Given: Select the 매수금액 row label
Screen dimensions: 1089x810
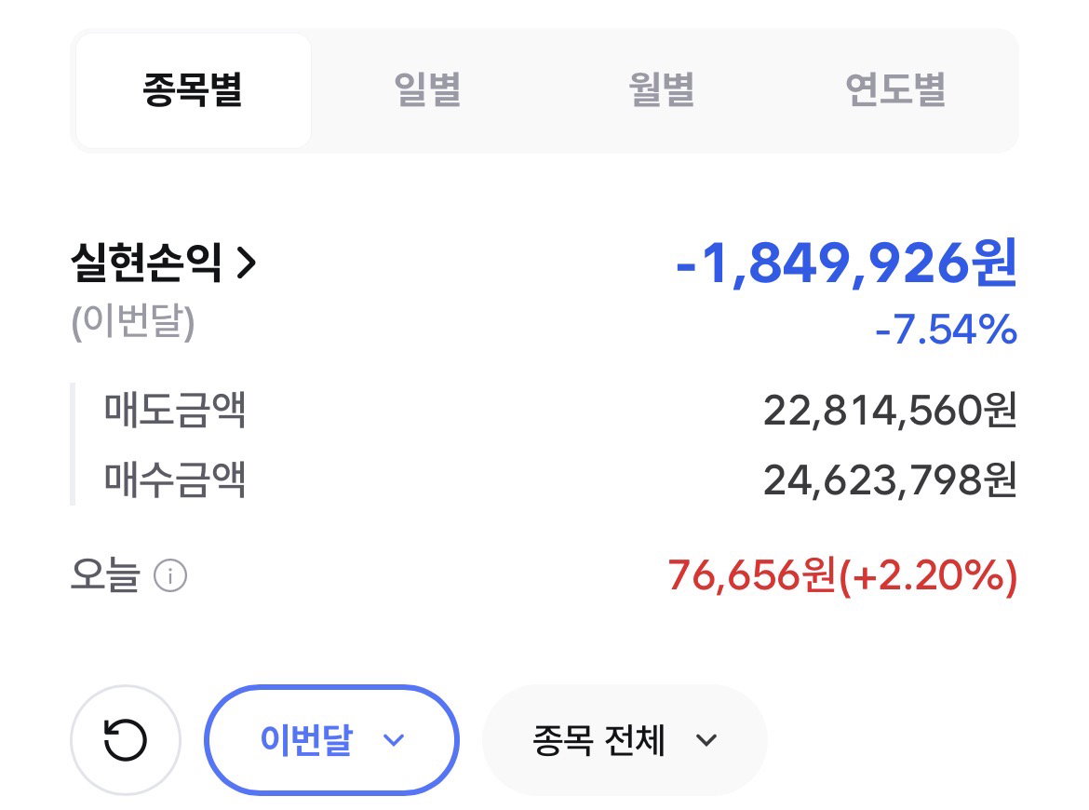Looking at the screenshot, I should (x=175, y=479).
